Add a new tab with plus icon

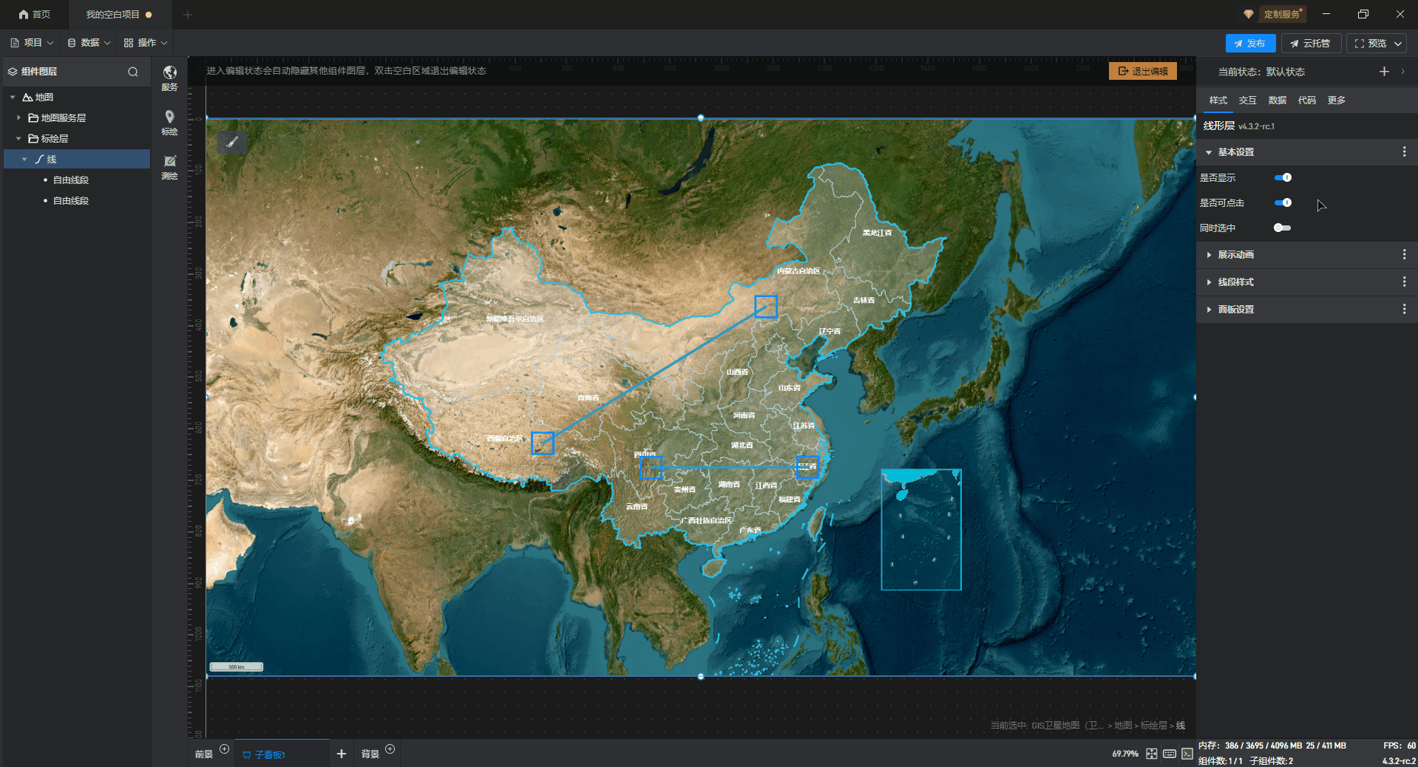(x=188, y=14)
